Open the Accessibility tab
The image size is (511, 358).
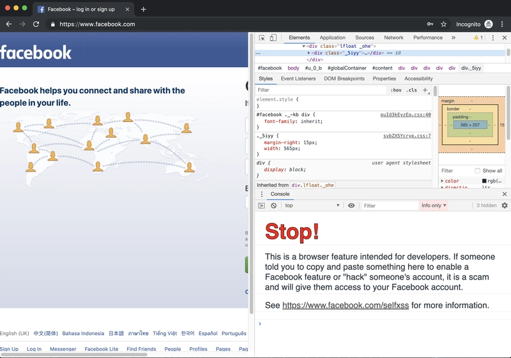[418, 78]
